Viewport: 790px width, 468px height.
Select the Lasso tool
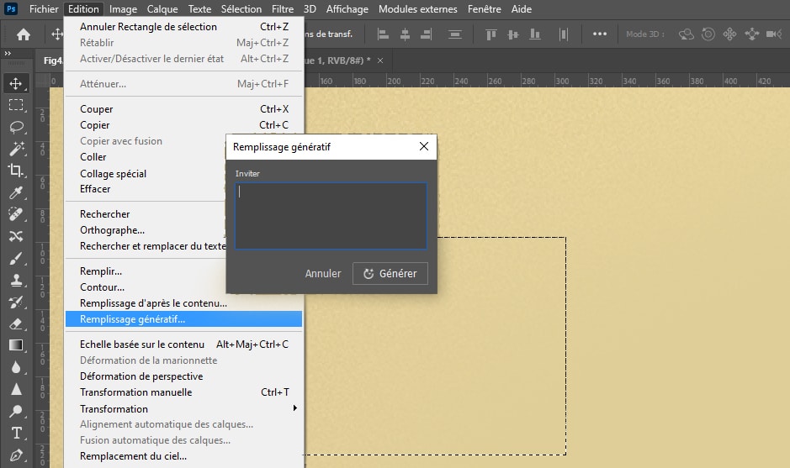[16, 127]
